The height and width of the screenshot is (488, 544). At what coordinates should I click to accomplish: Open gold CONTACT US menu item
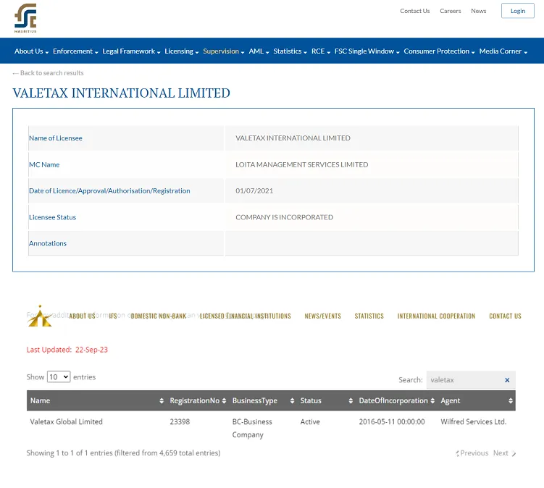click(505, 316)
